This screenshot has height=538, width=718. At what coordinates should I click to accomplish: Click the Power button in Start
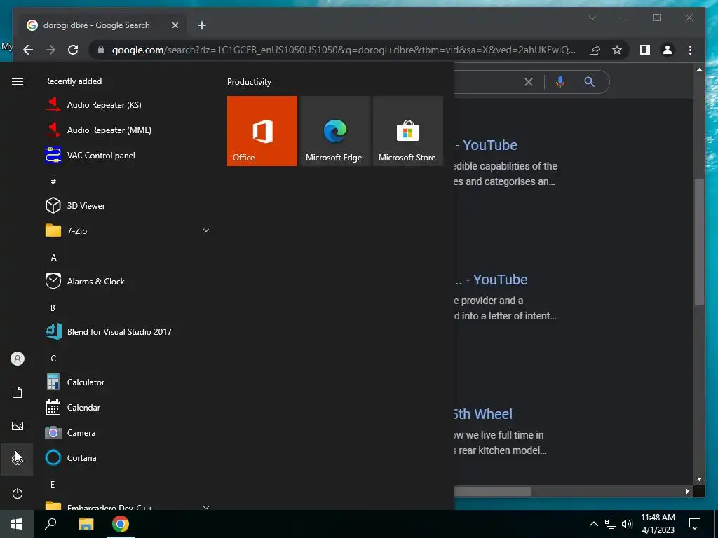[17, 493]
